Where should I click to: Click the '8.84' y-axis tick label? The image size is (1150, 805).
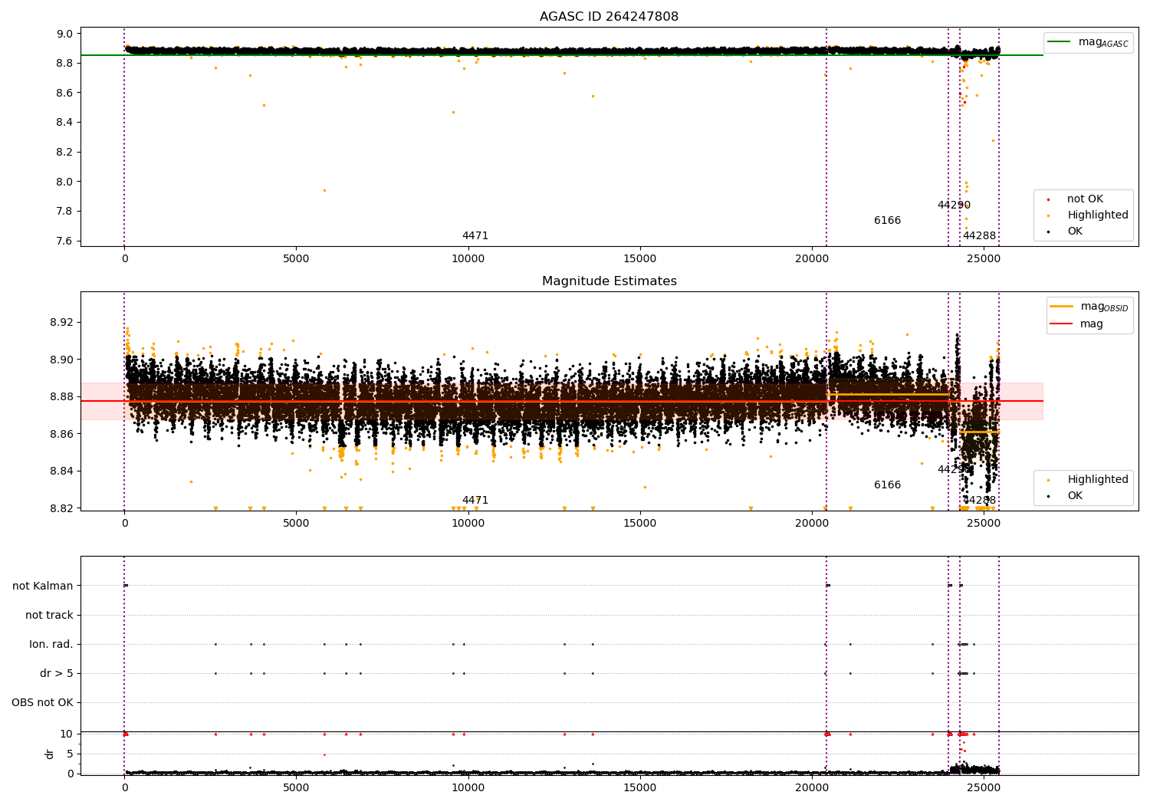click(x=63, y=471)
